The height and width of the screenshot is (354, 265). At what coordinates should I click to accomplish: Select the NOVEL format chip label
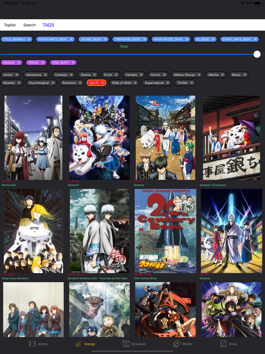tap(34, 63)
